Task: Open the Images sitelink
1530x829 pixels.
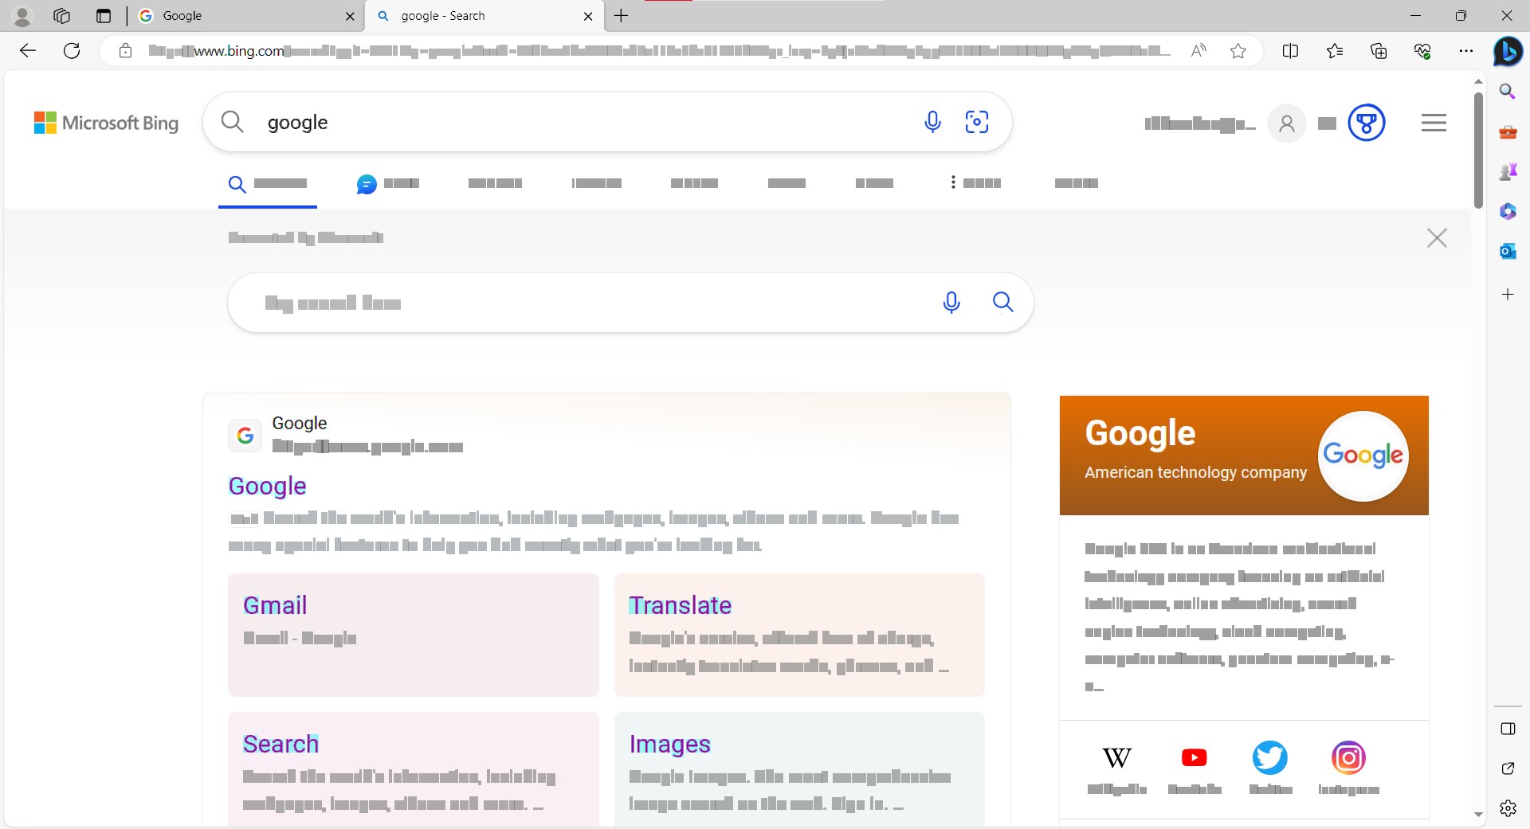Action: (669, 744)
